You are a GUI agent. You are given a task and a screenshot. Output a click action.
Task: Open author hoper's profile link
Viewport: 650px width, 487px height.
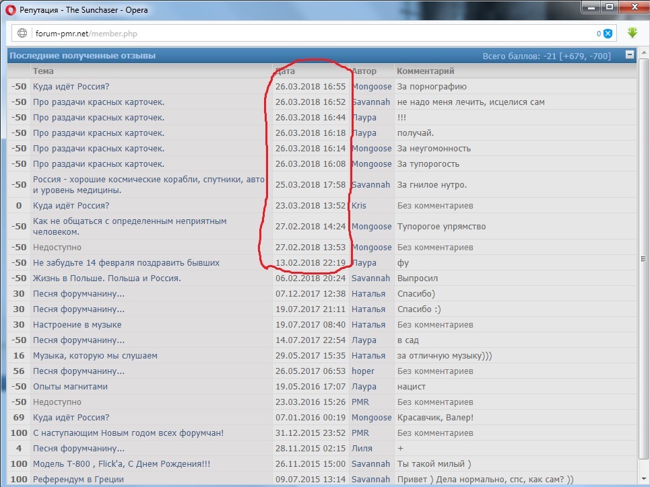362,371
